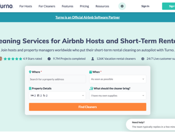Click the person icon before Vacation rental cleaners

click(x=93, y=59)
